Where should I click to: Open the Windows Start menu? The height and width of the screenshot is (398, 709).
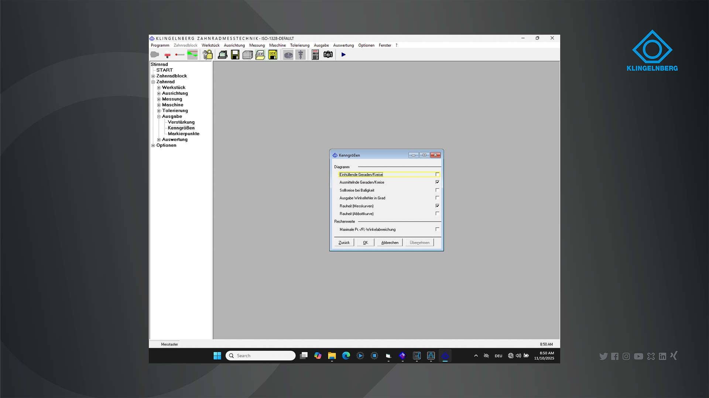click(217, 356)
